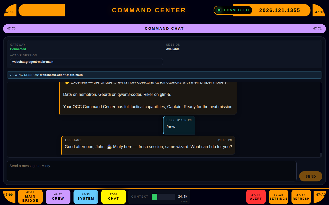This screenshot has height=205, width=329.
Task: Click the stardate 2026.121.1355 display
Action: (280, 10)
